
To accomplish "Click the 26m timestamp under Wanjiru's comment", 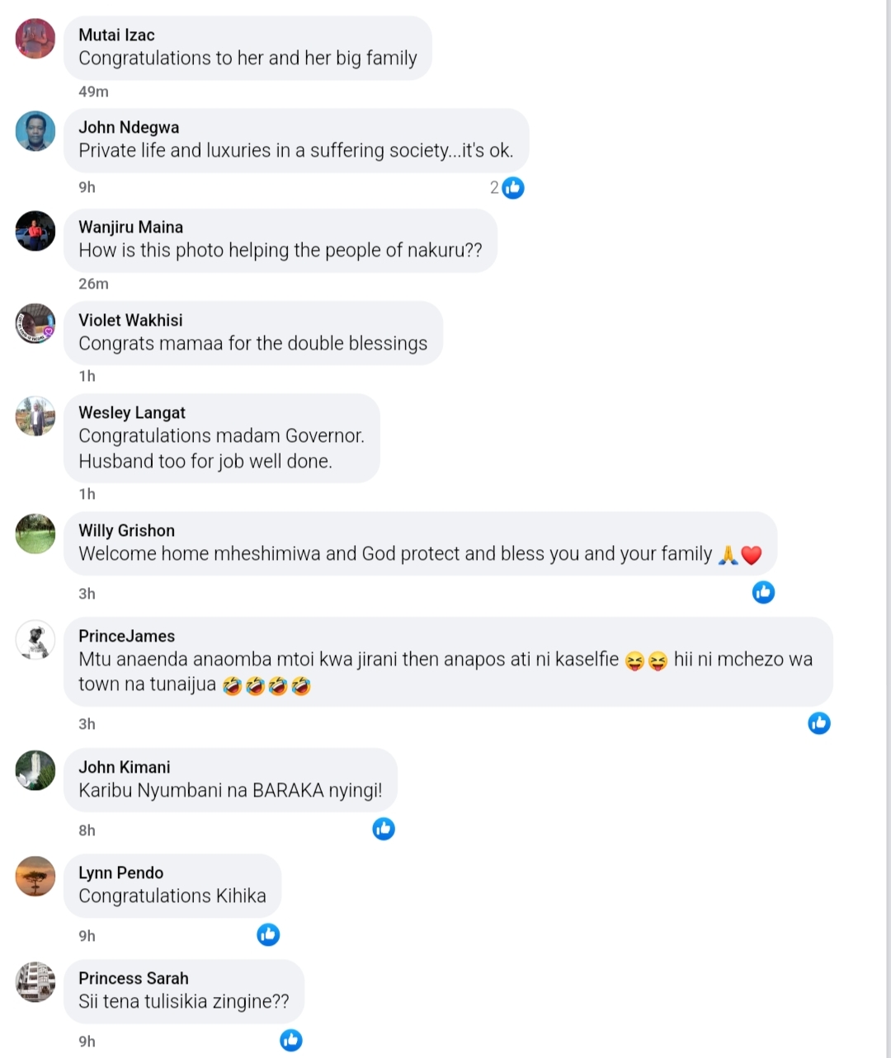I will click(93, 284).
